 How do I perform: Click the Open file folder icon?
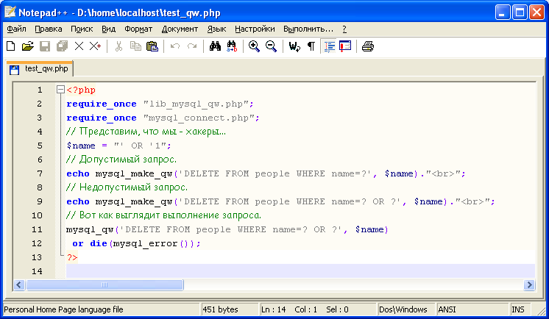[28, 46]
